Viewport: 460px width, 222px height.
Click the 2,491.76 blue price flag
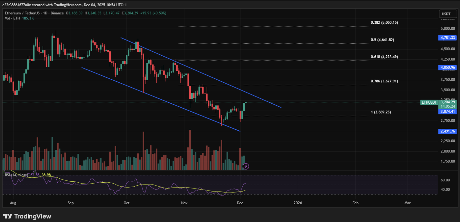point(447,131)
